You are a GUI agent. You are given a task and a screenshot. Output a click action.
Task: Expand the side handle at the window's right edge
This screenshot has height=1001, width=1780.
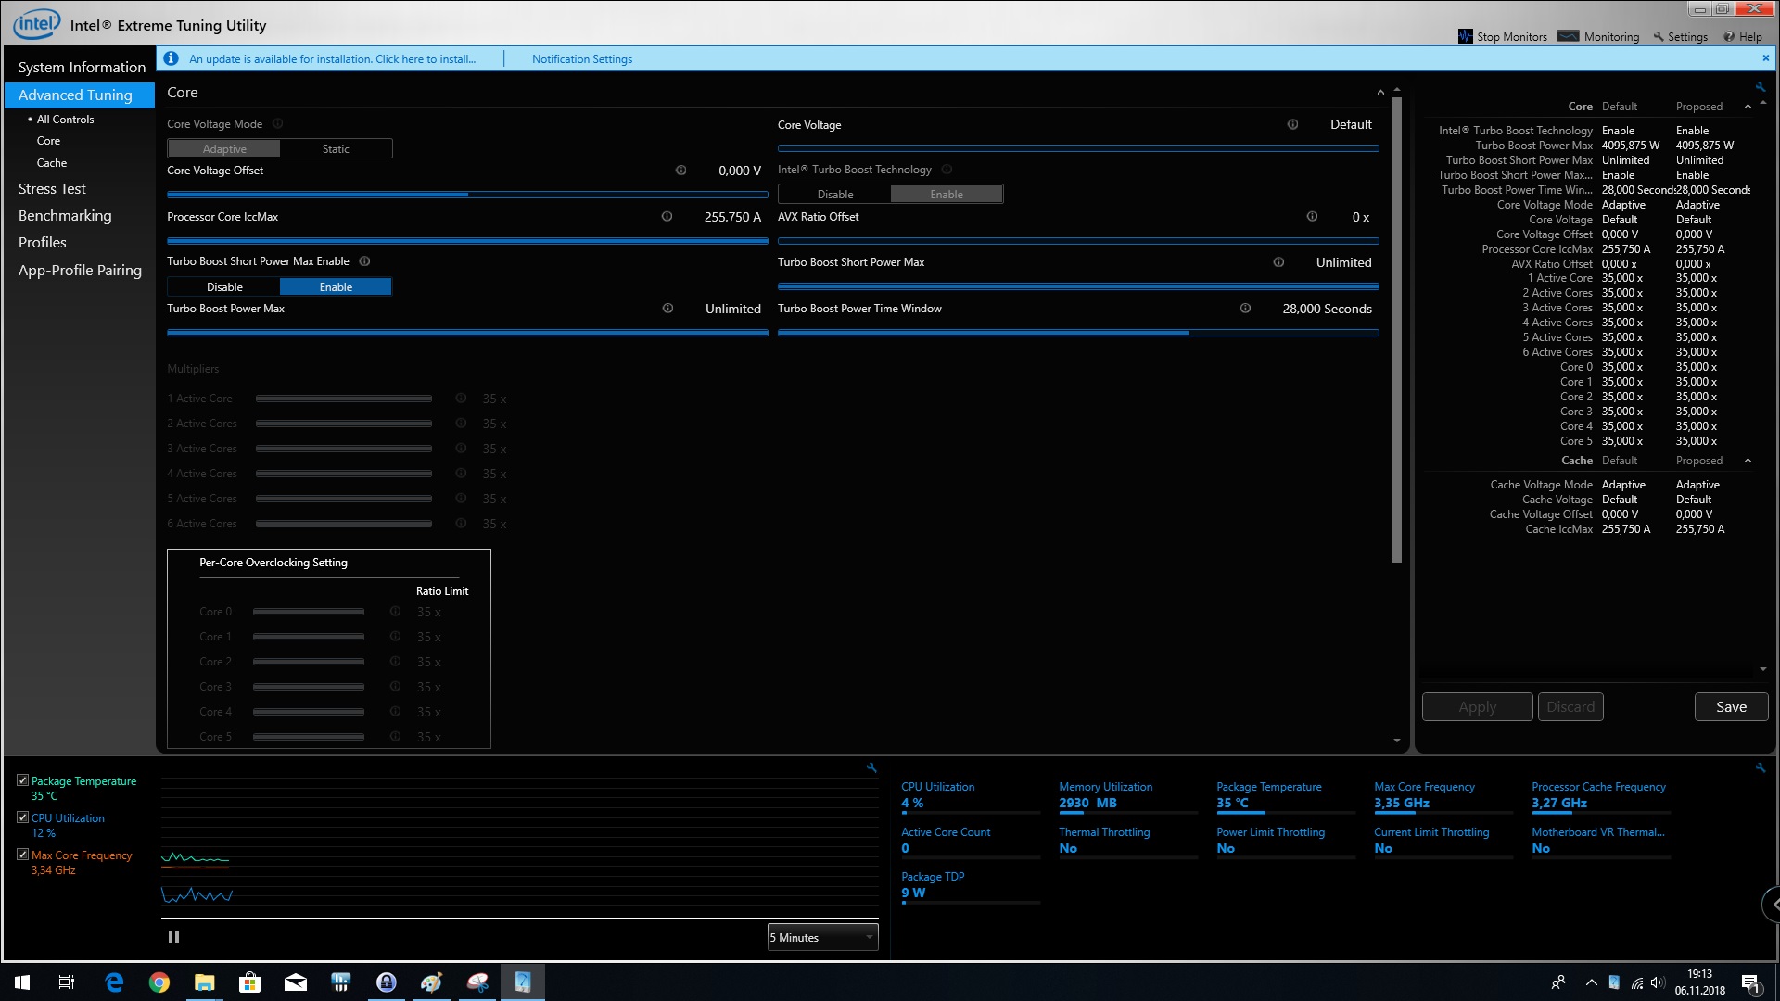[x=1772, y=904]
